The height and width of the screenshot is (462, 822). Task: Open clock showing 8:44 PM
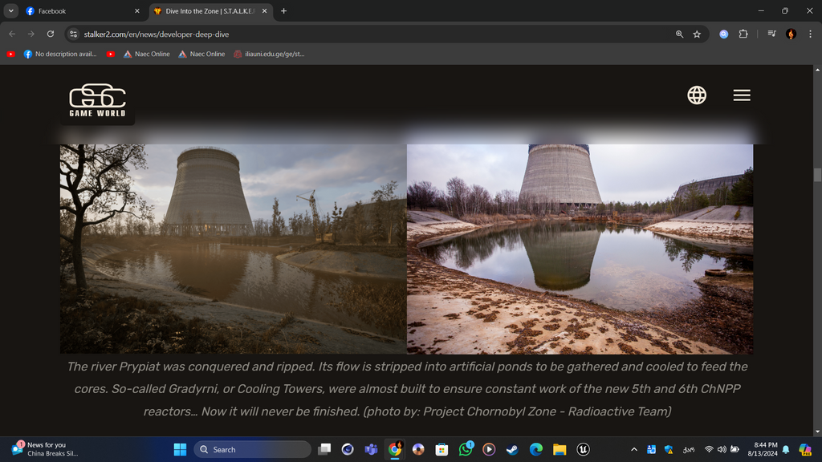pyautogui.click(x=763, y=449)
